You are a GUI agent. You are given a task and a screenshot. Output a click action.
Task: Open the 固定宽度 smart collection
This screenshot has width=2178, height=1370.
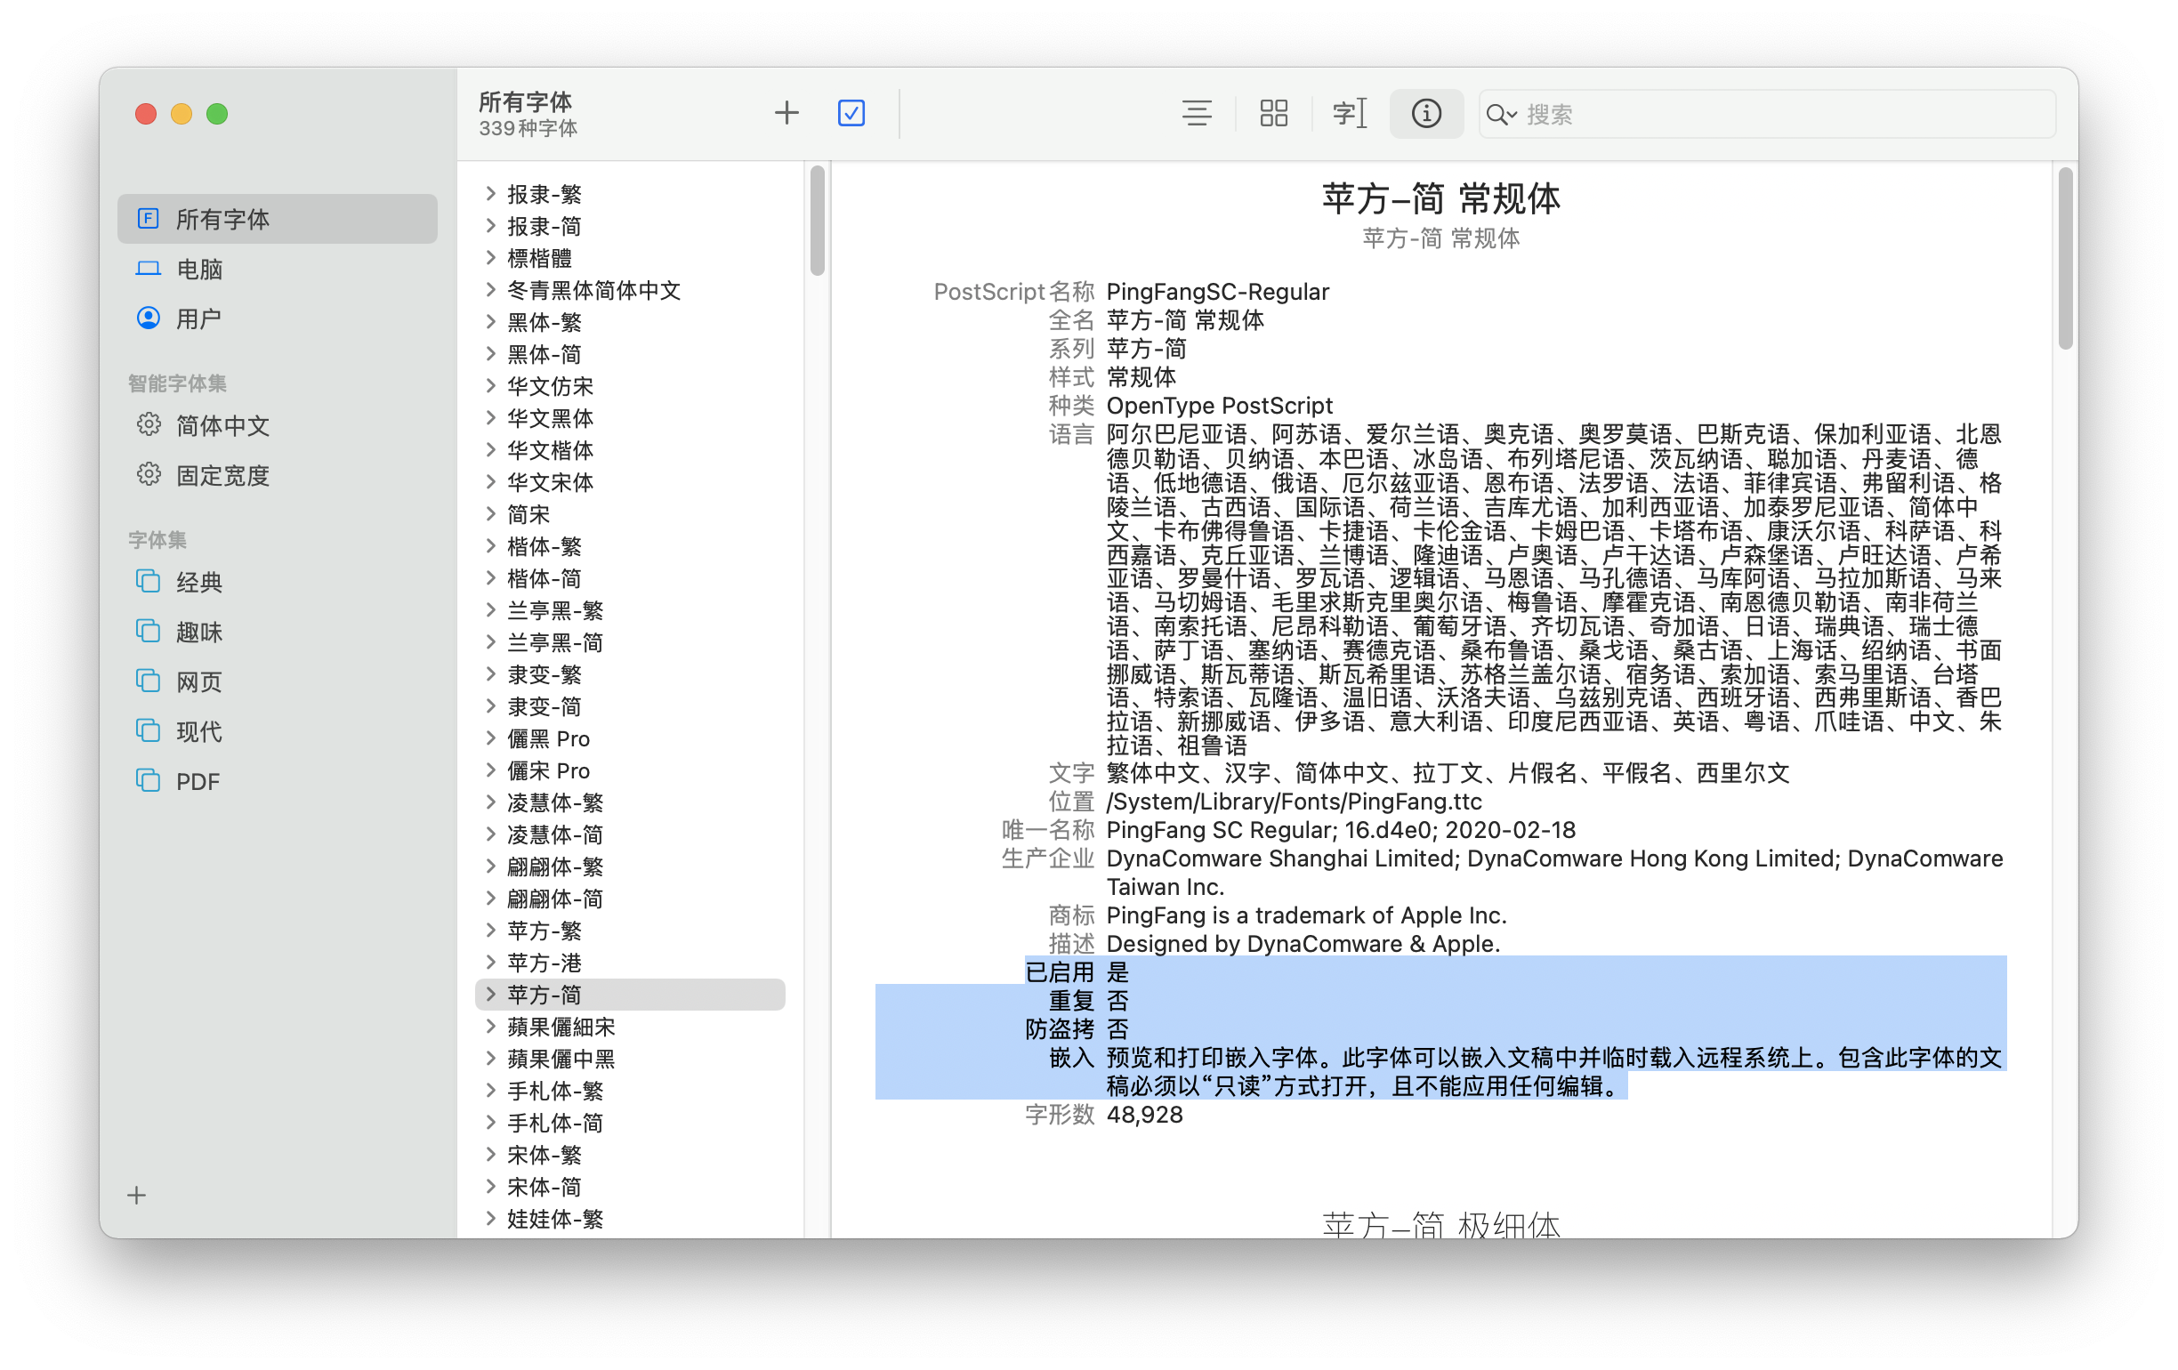[222, 475]
